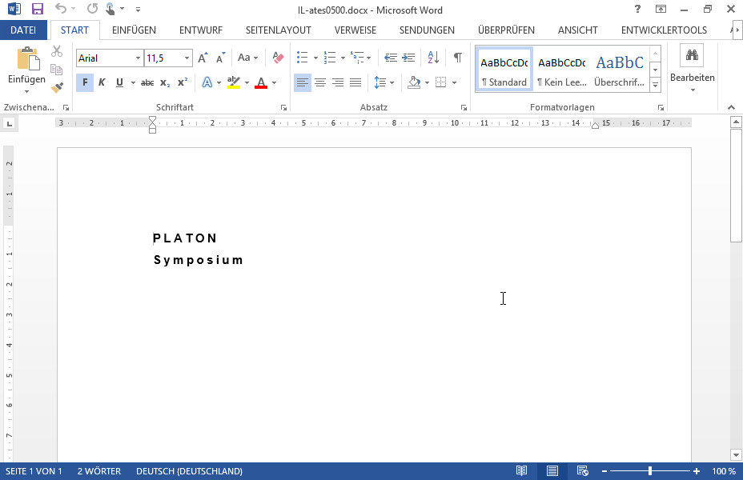Align text right
Screen dimensions: 743x480
tap(338, 83)
